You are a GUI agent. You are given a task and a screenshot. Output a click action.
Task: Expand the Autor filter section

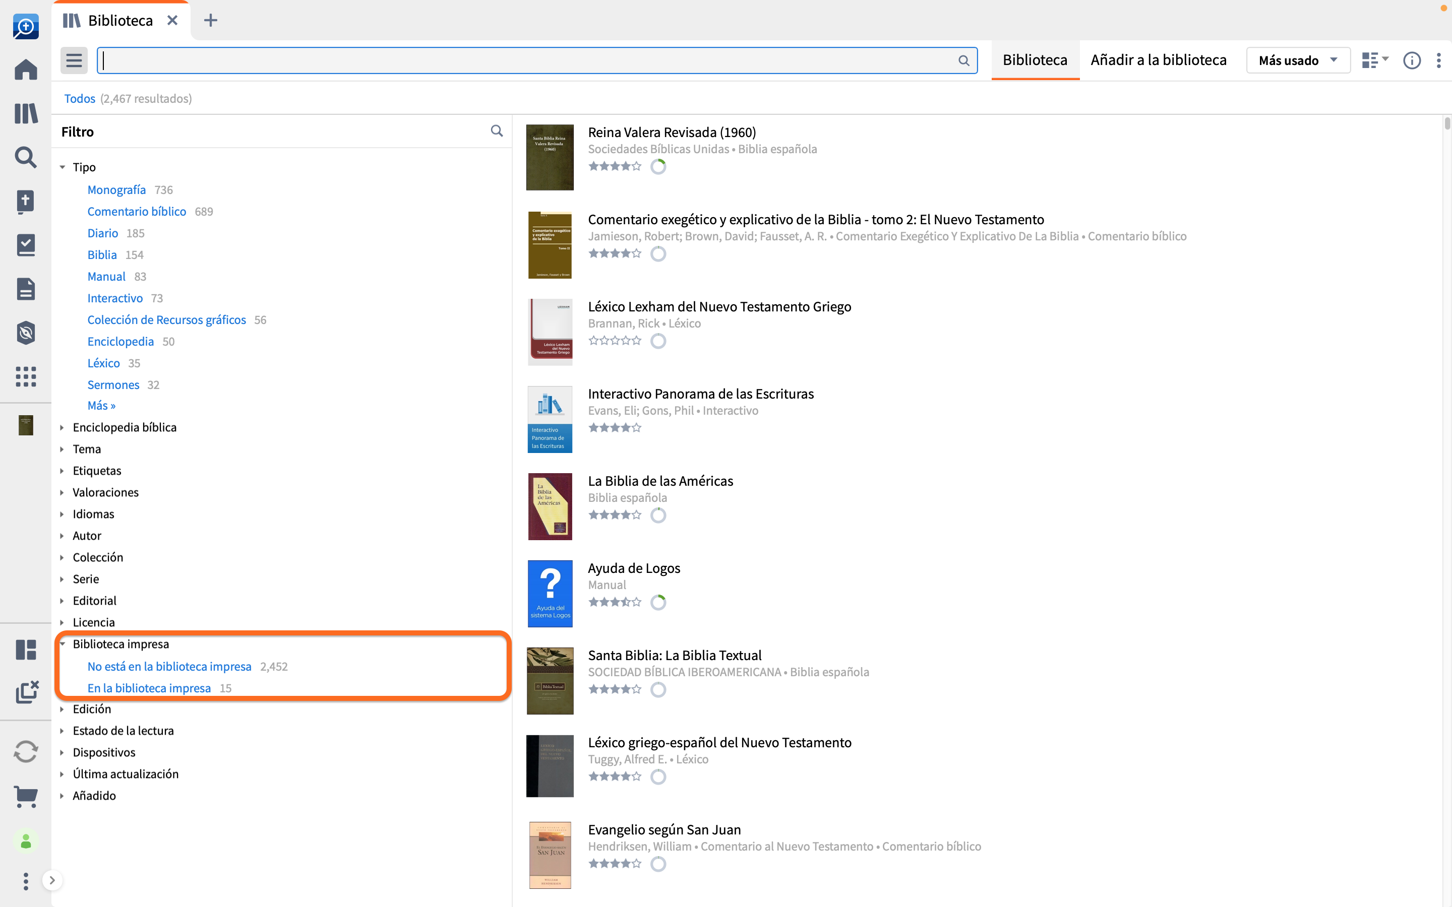[62, 536]
